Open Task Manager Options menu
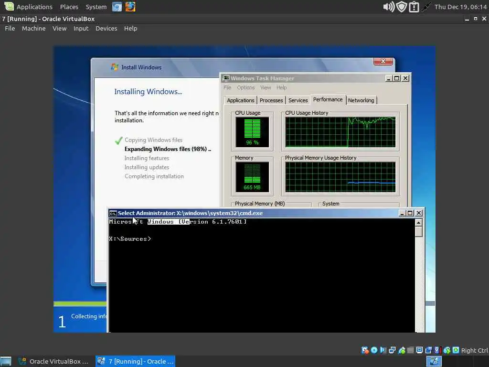Viewport: 489px width, 367px height. (x=246, y=87)
